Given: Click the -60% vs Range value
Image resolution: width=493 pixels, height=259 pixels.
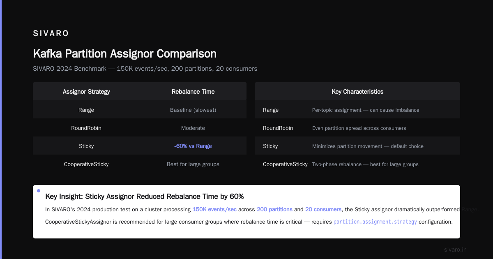Looking at the screenshot, I should point(193,146).
